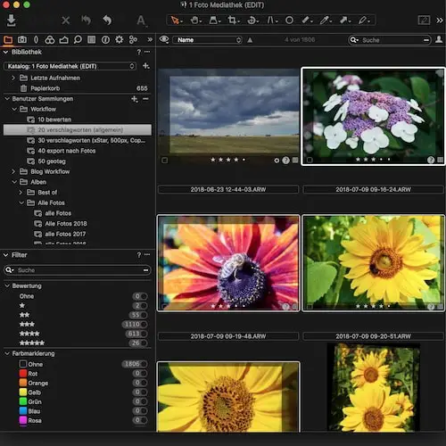Select the Annotation pencil tool
The height and width of the screenshot is (446, 446).
click(x=364, y=21)
